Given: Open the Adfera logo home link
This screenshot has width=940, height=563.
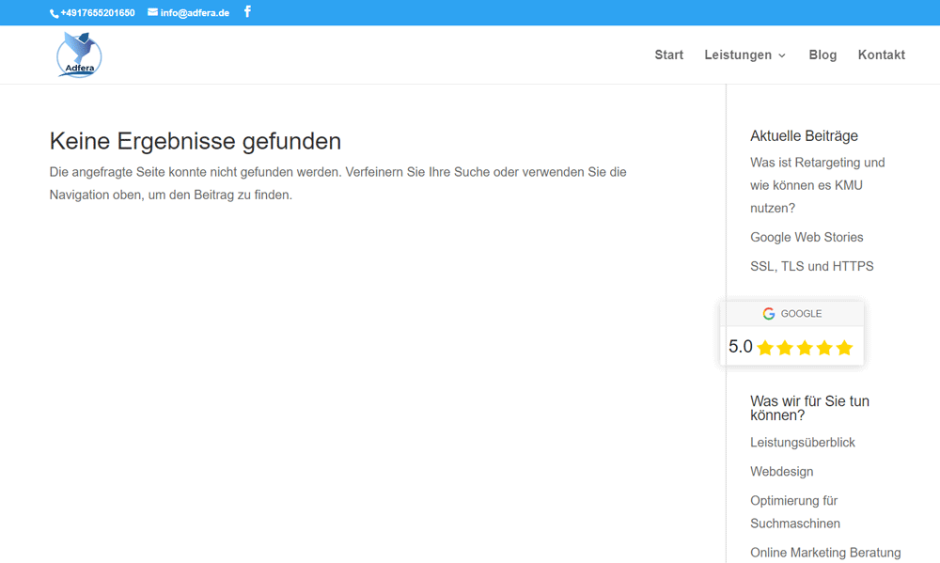Looking at the screenshot, I should pyautogui.click(x=79, y=55).
